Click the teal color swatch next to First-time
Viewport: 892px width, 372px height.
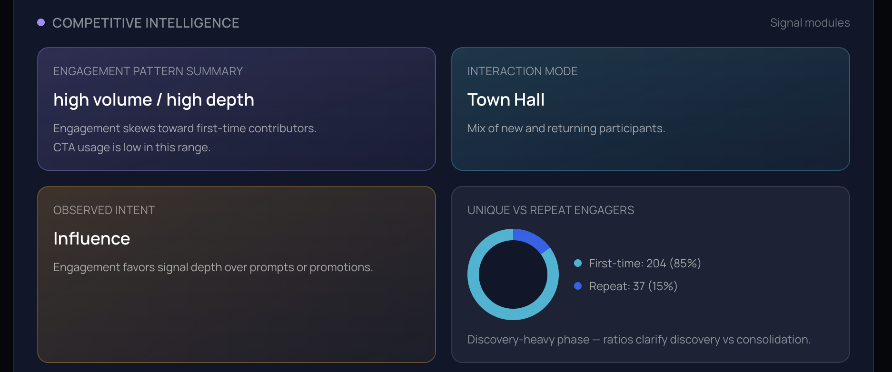pos(577,262)
